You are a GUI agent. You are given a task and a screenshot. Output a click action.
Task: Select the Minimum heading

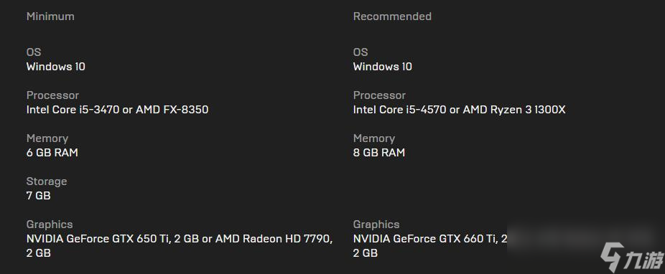pyautogui.click(x=50, y=16)
